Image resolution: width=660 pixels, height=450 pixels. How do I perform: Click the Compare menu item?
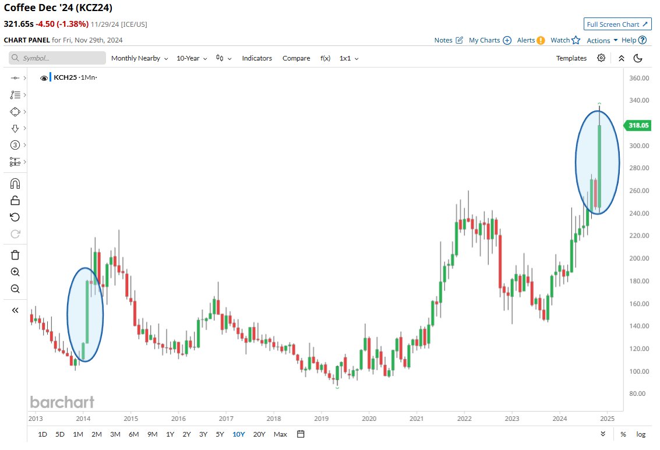click(x=296, y=58)
